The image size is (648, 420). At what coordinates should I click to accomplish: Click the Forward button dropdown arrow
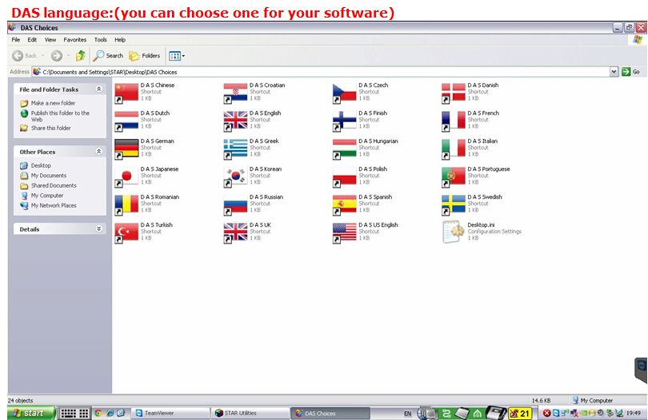pyautogui.click(x=68, y=56)
